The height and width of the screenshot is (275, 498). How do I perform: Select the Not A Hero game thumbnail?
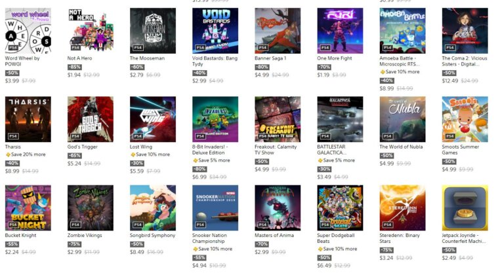point(91,31)
